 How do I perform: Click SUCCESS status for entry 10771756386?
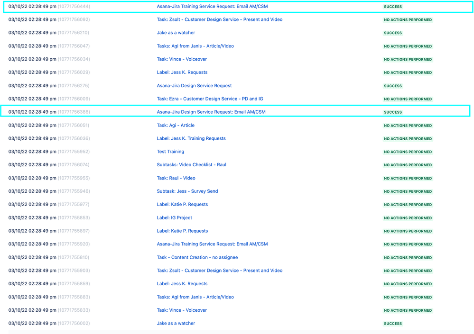click(393, 112)
